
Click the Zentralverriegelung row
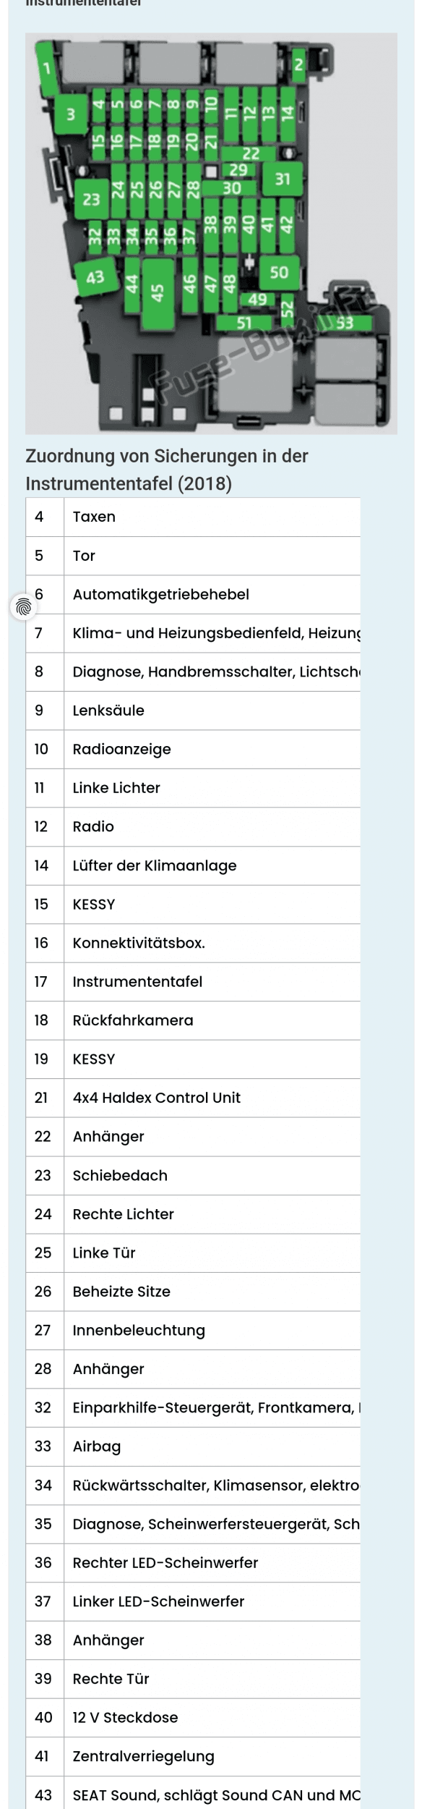click(x=193, y=1756)
